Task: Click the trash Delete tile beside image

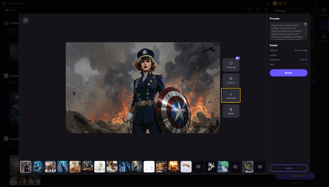Action: [x=231, y=111]
